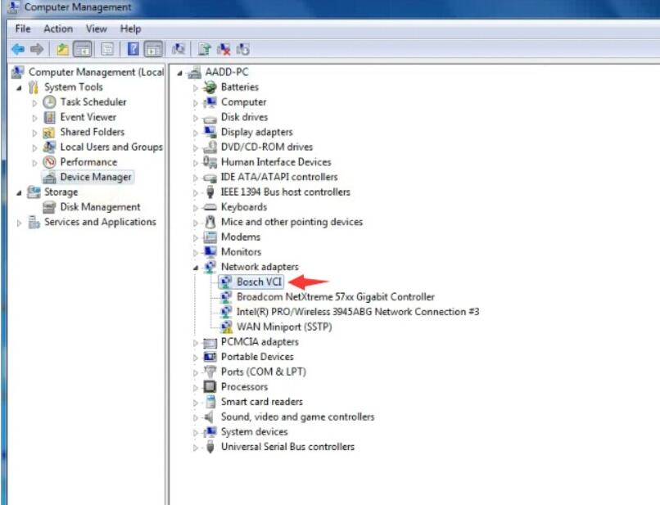Open the File menu

23,29
